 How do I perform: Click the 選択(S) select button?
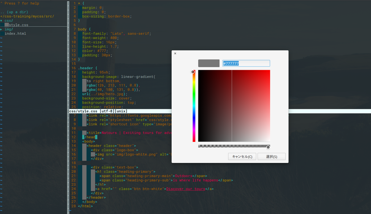[x=271, y=156]
